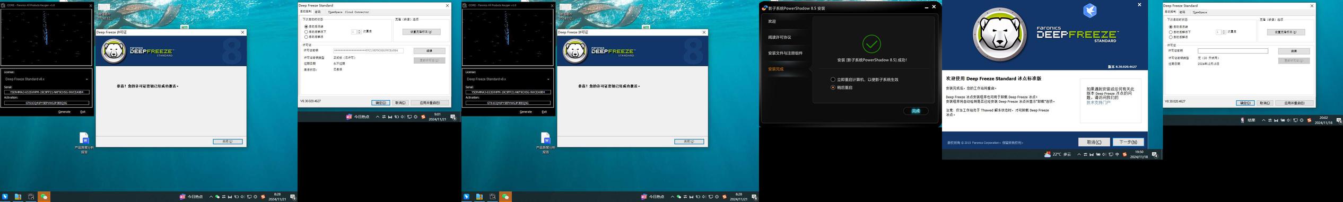Click the polar bear logo in Deep Freeze installer
This screenshot has width=1343, height=202.
pyautogui.click(x=1000, y=35)
